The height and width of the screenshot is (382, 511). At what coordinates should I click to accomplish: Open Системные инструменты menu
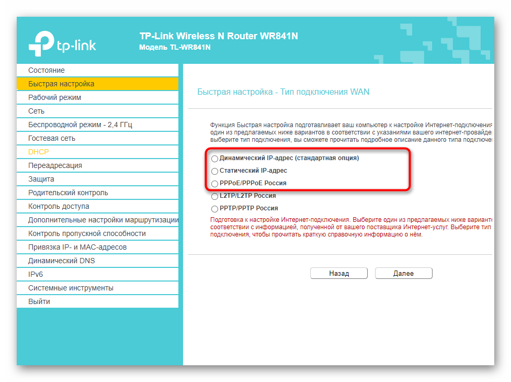point(71,288)
